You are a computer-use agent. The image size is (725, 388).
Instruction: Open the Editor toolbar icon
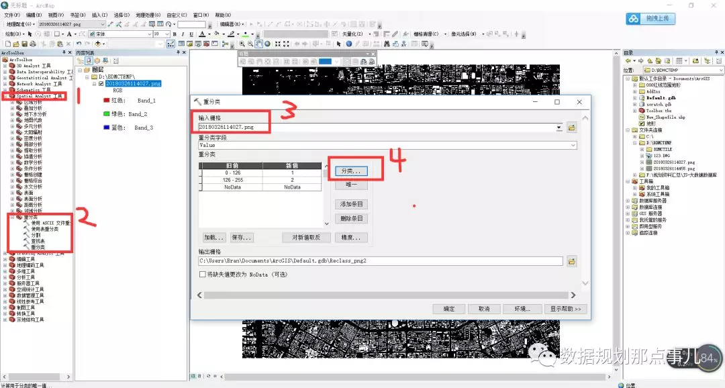tap(171, 44)
